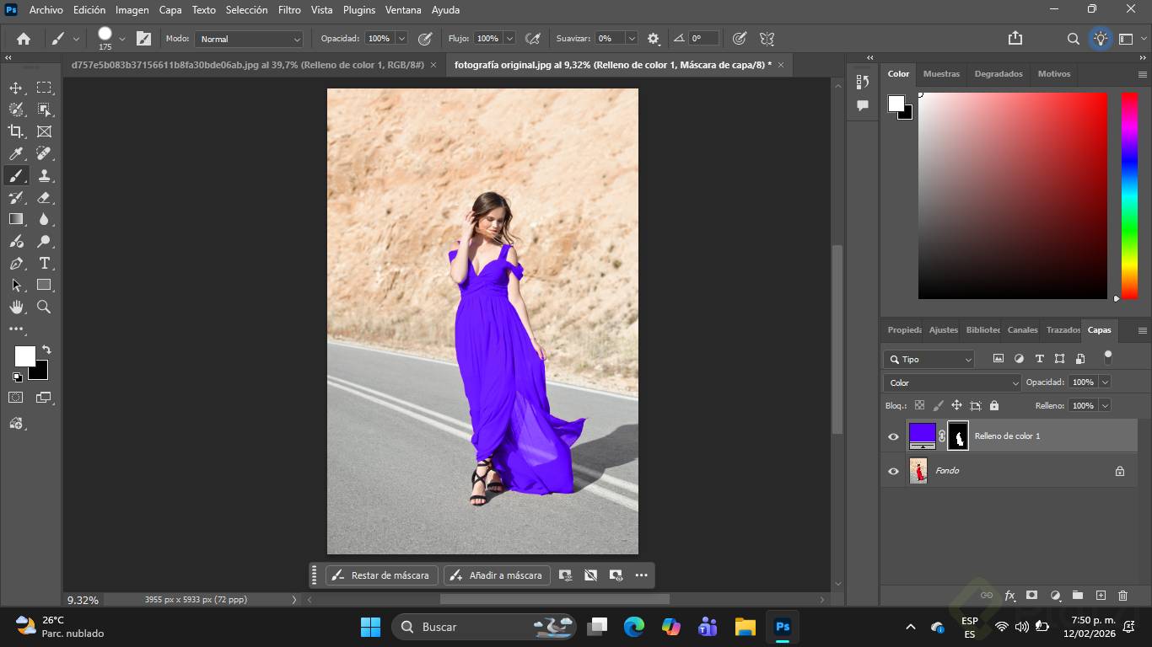Select the Eyedropper tool in toolbar
The height and width of the screenshot is (647, 1152).
point(16,153)
